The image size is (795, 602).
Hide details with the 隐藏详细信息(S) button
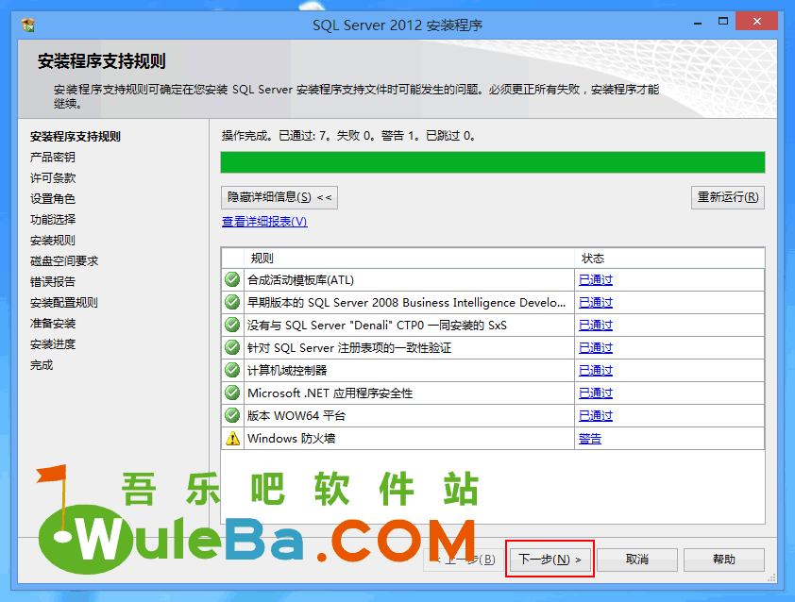[x=279, y=197]
